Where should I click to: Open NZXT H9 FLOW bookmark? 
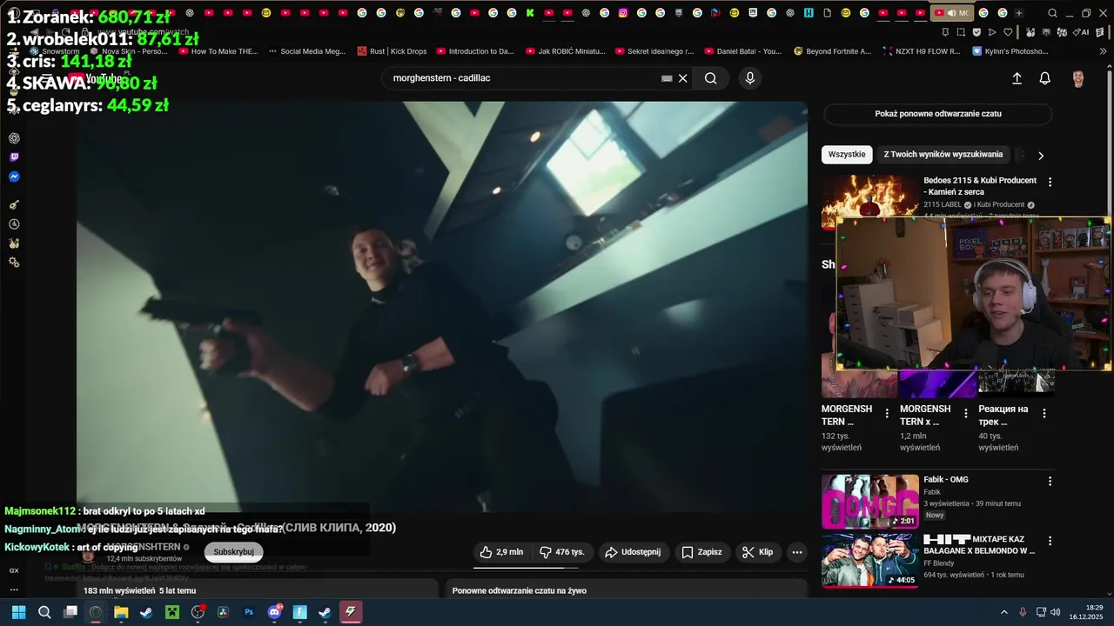(922, 51)
